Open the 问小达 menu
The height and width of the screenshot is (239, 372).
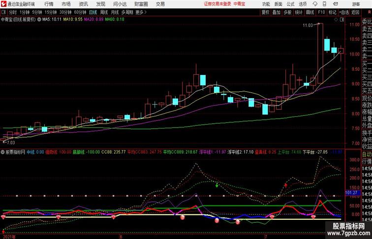[x=120, y=4]
